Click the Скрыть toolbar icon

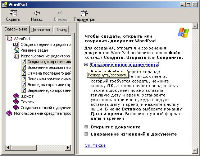click(13, 13)
